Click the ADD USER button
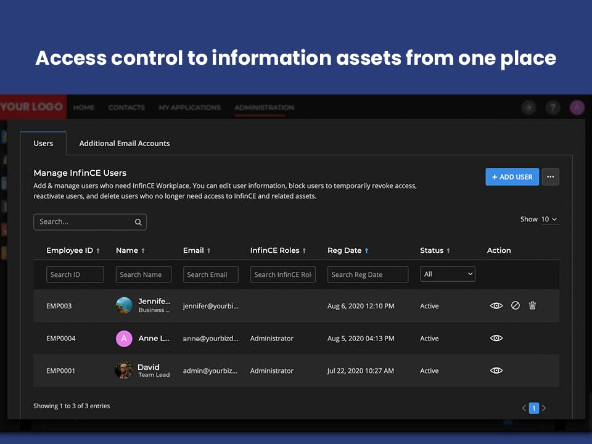Viewport: 592px width, 444px height. [x=512, y=177]
